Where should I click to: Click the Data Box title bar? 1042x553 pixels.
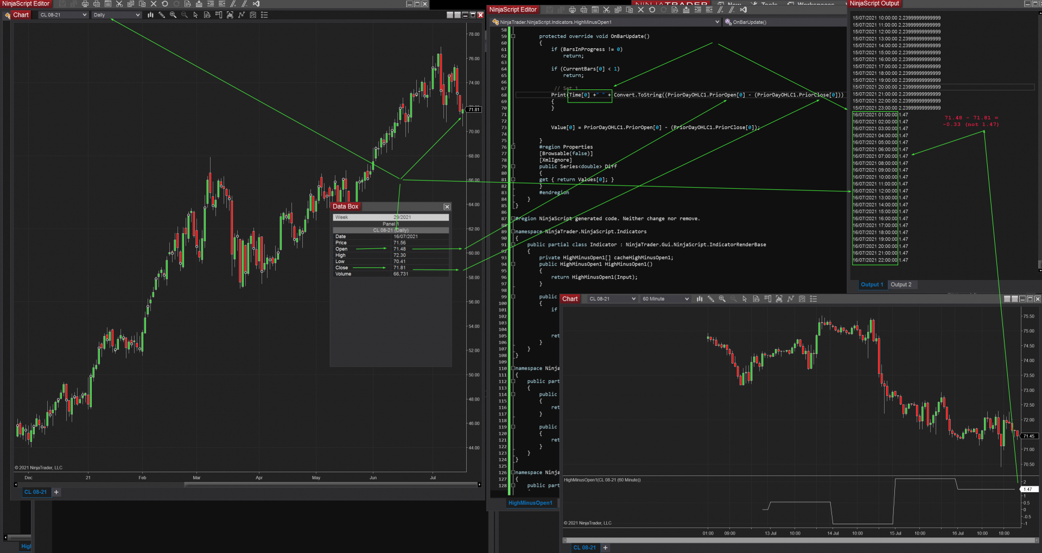tap(391, 207)
